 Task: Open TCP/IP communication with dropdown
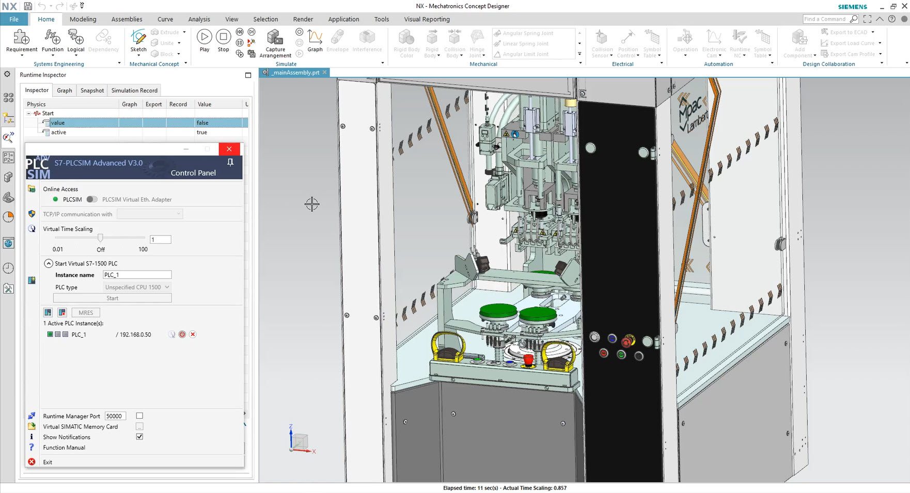click(150, 214)
